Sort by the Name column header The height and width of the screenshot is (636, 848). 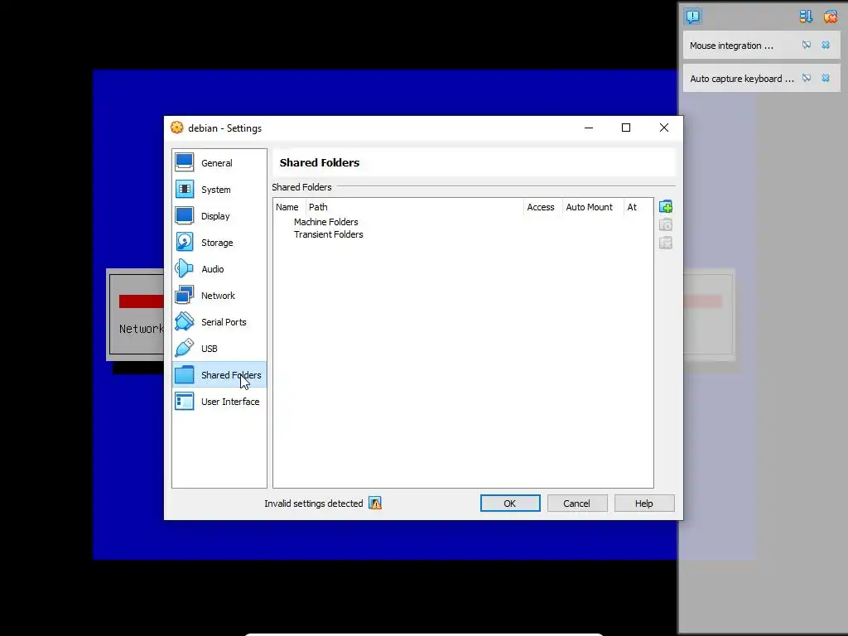point(287,207)
